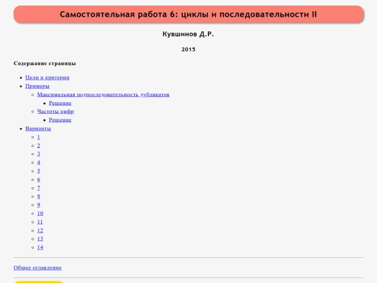This screenshot has width=377, height=283.
Task: Open the 'Частоты цифр' link
Action: pos(56,111)
